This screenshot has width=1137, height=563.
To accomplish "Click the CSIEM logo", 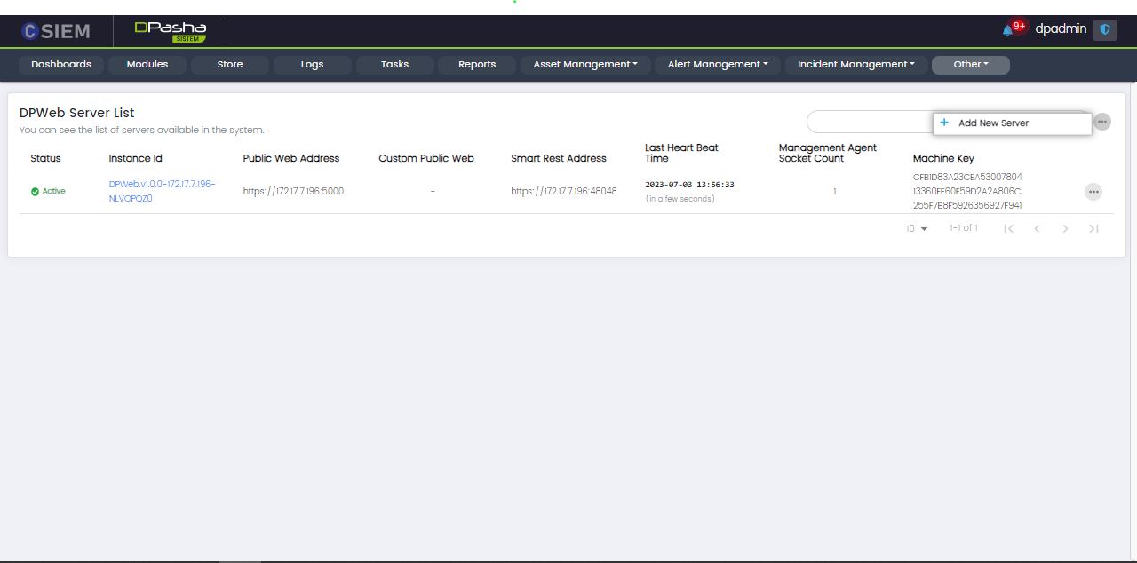I will coord(56,31).
